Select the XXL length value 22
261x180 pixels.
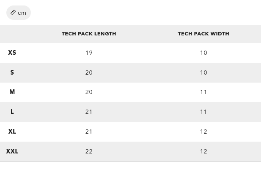click(89, 151)
